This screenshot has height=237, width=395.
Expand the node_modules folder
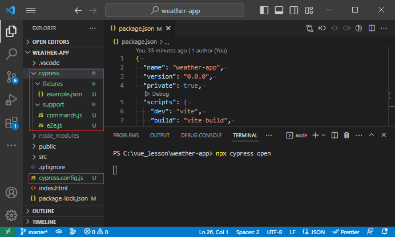[63, 136]
